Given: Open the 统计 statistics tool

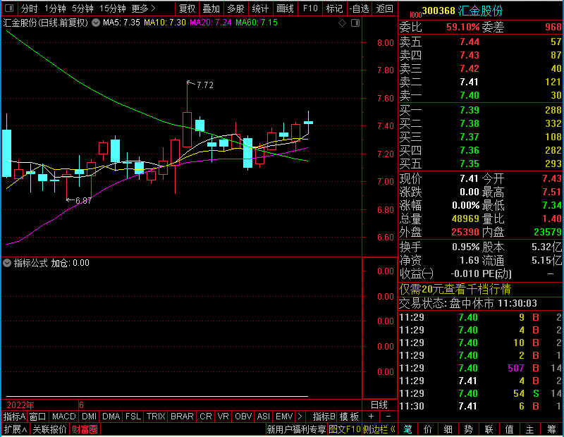Looking at the screenshot, I should click(260, 8).
